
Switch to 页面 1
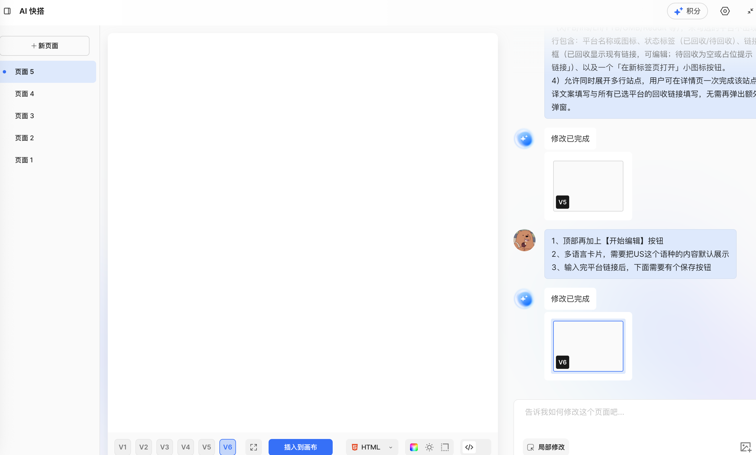(x=24, y=160)
